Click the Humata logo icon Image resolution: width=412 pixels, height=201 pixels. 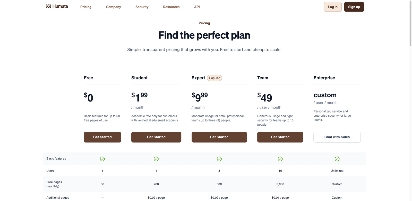pos(48,6)
